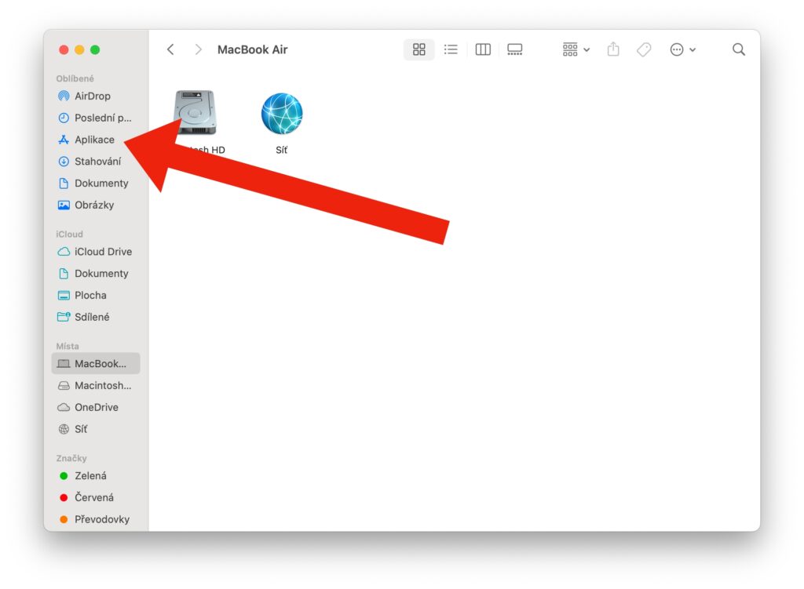Open AirDrop in the sidebar
Viewport: 804px width, 589px height.
tap(92, 96)
